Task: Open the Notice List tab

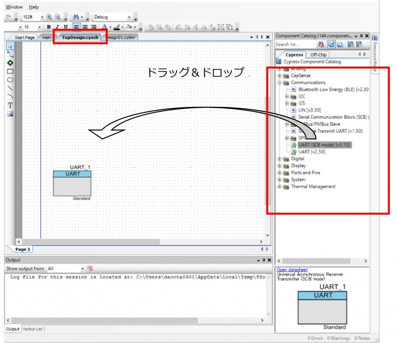Action: point(33,329)
